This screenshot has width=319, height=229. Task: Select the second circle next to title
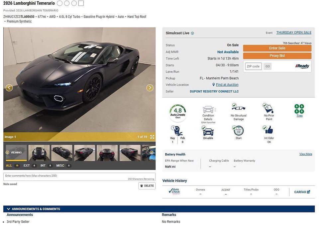pyautogui.click(x=67, y=3)
